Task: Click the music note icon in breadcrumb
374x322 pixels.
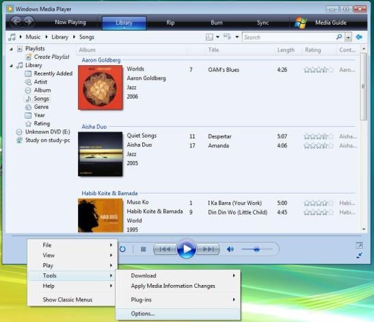Action: click(12, 37)
